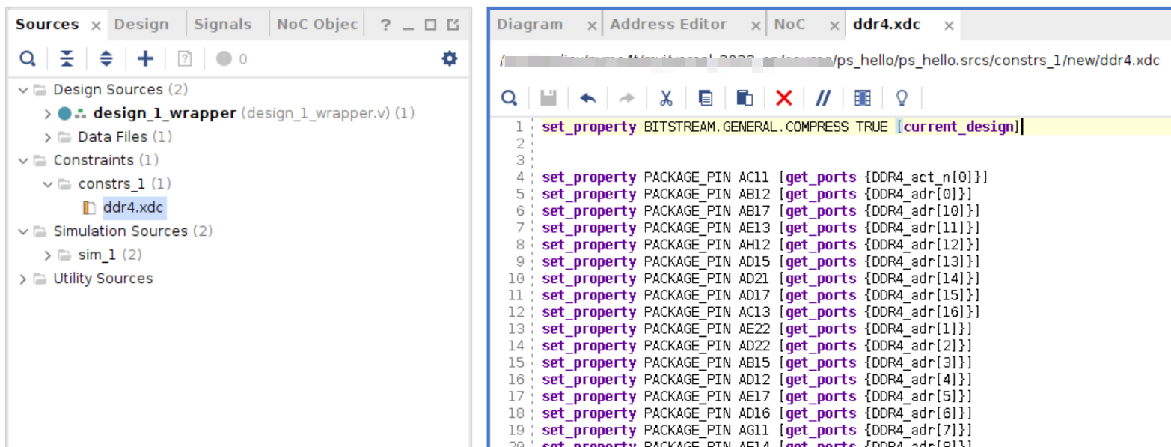
Task: Open the Signals tab
Action: (x=222, y=25)
